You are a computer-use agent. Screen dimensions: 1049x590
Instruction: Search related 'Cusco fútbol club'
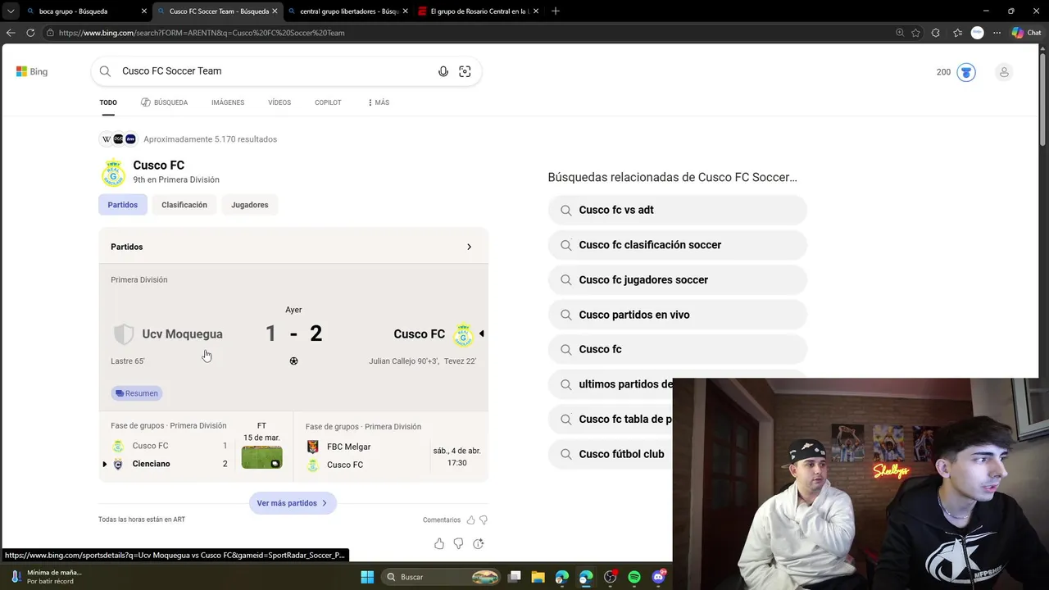tap(611, 454)
